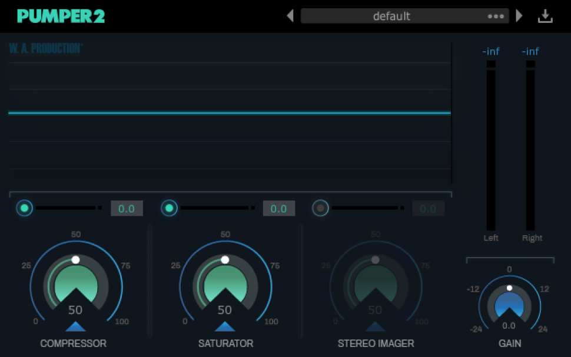The width and height of the screenshot is (571, 357).
Task: Click the Saturator 0.0 value field
Action: coord(279,209)
